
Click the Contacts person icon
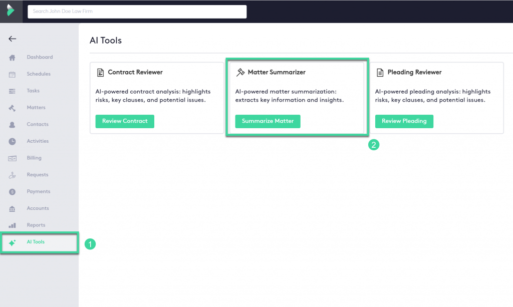tap(13, 125)
